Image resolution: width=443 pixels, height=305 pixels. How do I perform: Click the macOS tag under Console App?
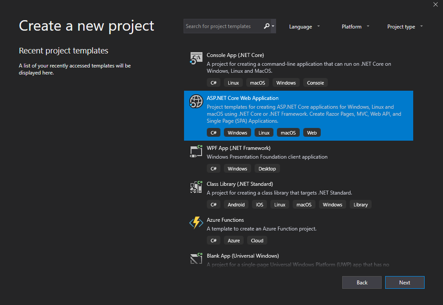coord(257,83)
